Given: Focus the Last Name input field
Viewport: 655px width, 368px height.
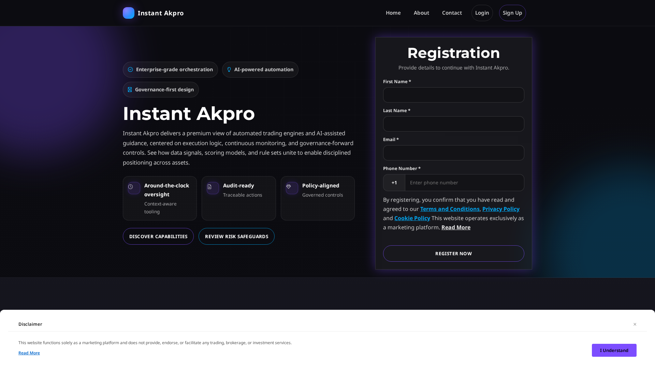Looking at the screenshot, I should pos(454,124).
